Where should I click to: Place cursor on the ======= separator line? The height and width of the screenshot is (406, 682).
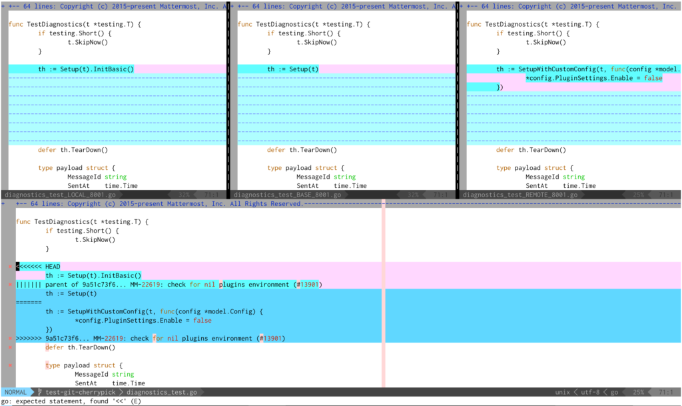coord(29,303)
